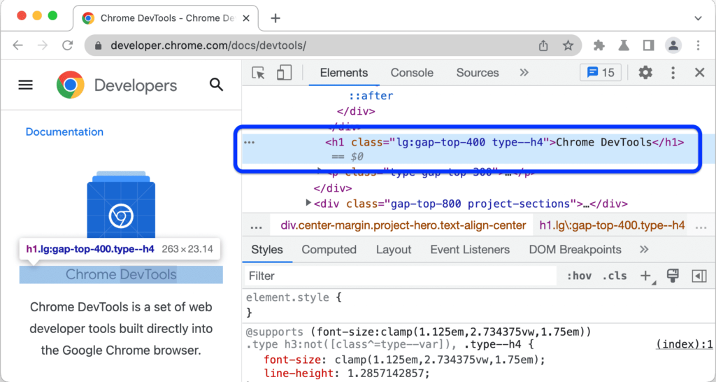Screen dimensions: 716x382
Task: Open the Styles pane tab
Action: pyautogui.click(x=267, y=250)
